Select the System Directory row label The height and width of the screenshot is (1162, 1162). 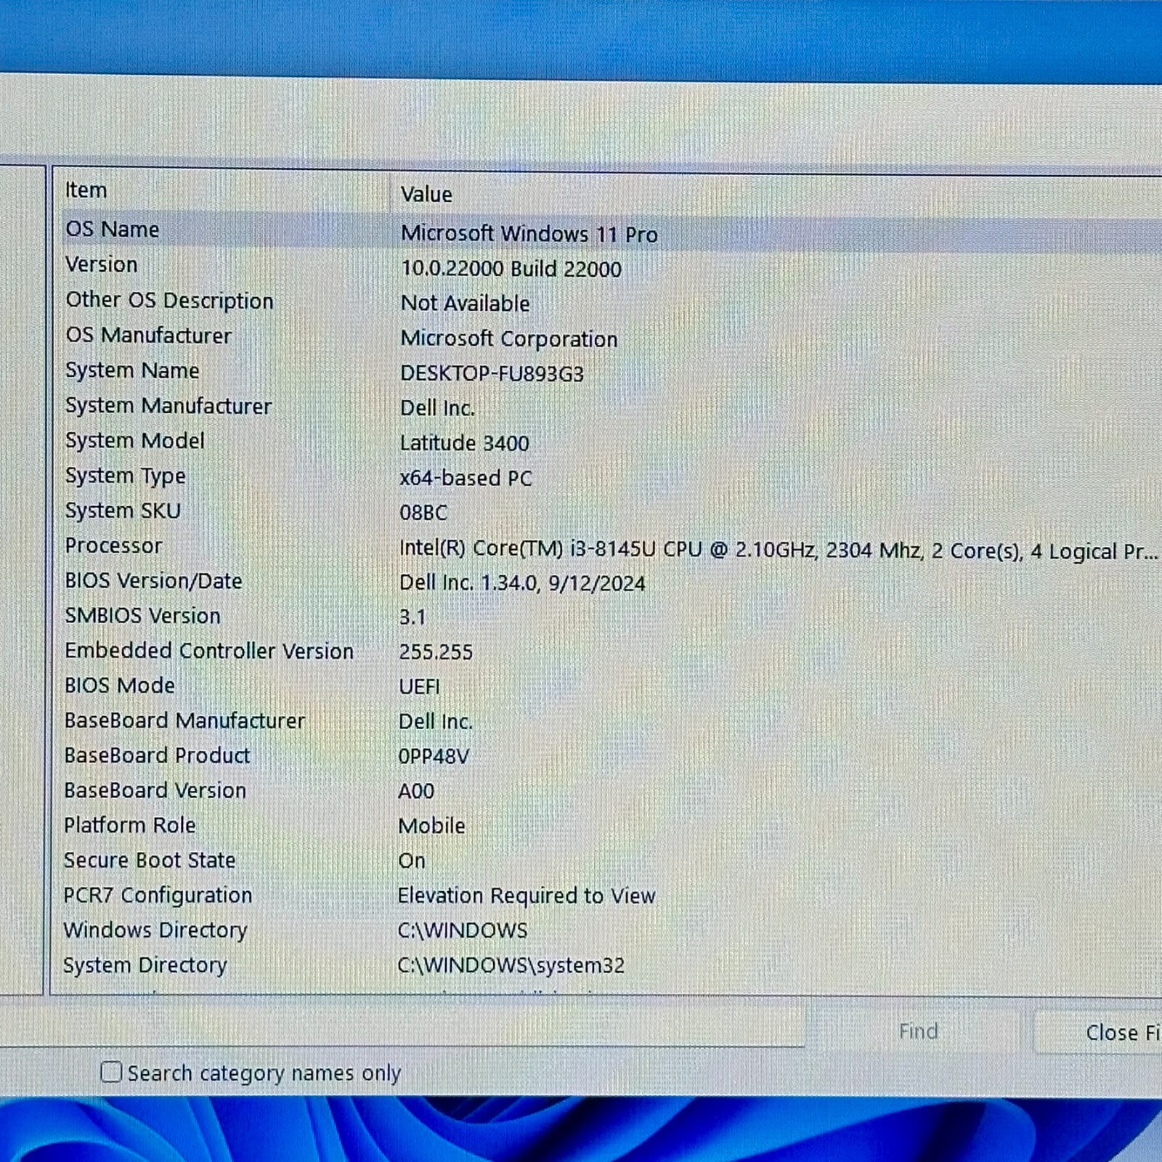(145, 965)
